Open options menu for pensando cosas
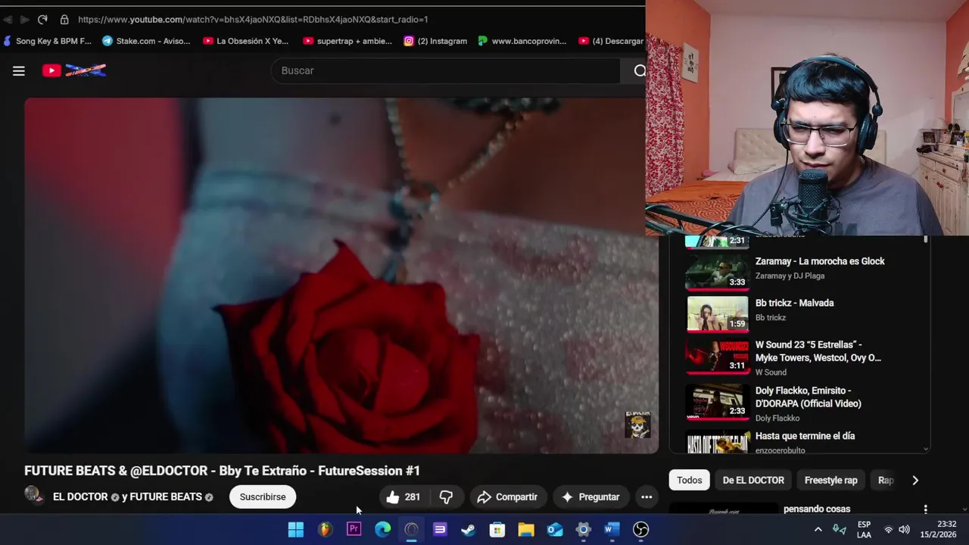The width and height of the screenshot is (969, 545). 925,509
